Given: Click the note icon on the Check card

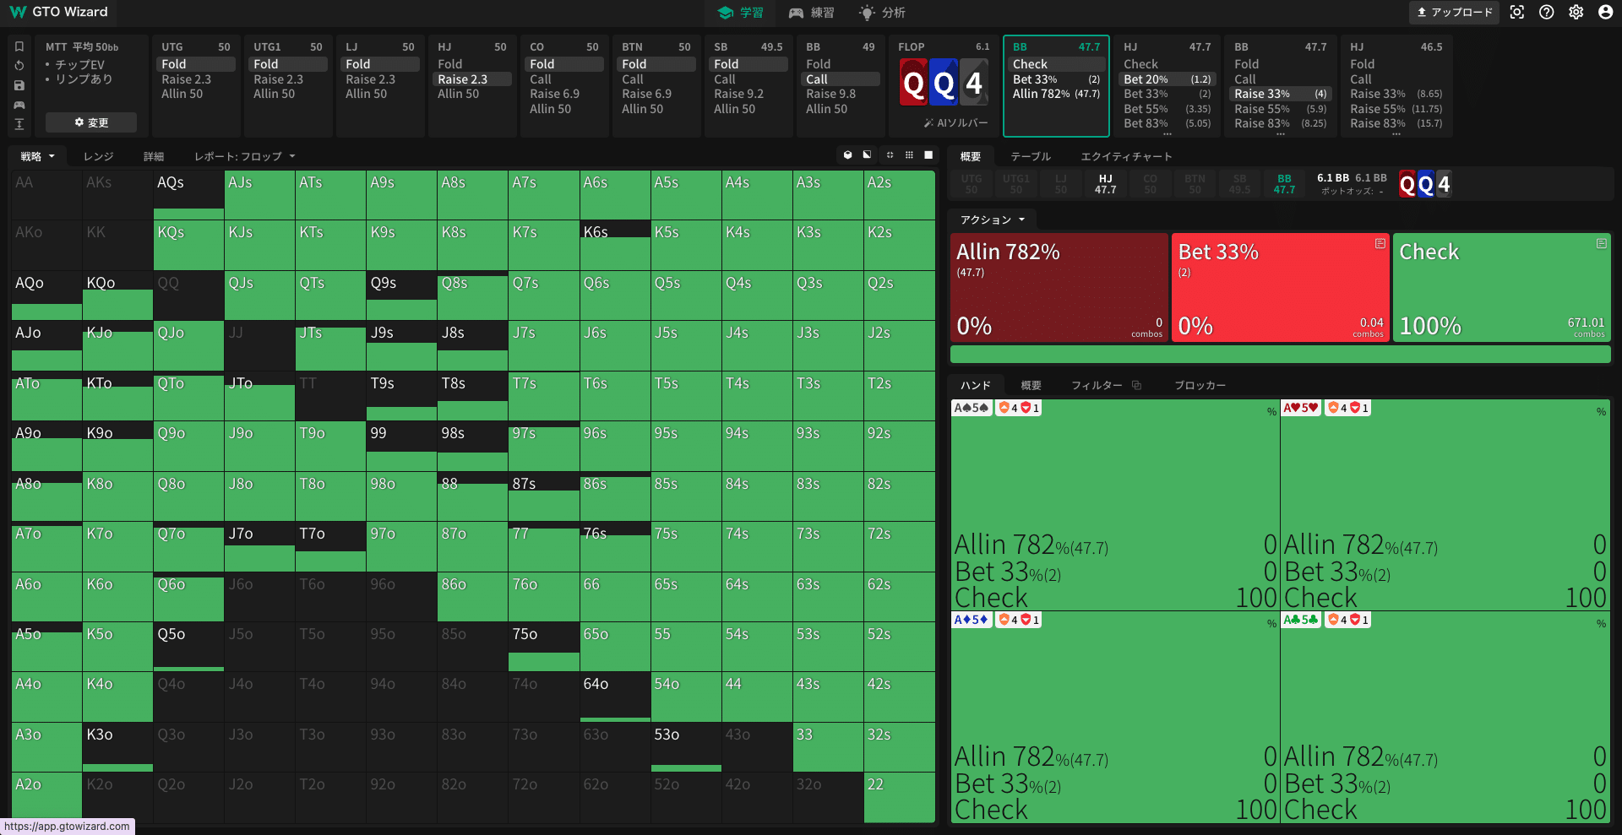Looking at the screenshot, I should (1601, 243).
